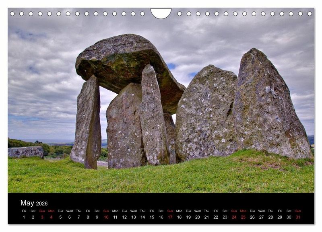Select day 2 in the calendar

pyautogui.click(x=33, y=217)
